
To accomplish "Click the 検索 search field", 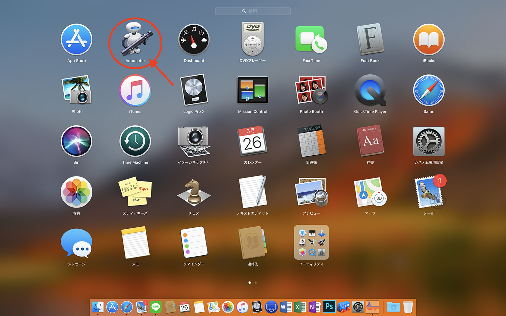I will tap(253, 11).
